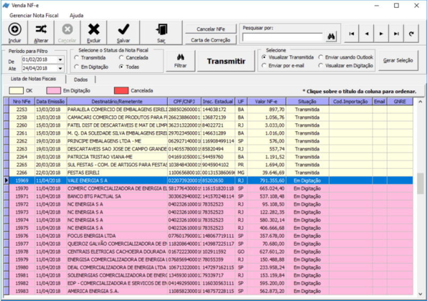This screenshot has height=301, width=428.
Task: Click the Excluir X icon
Action: (94, 30)
